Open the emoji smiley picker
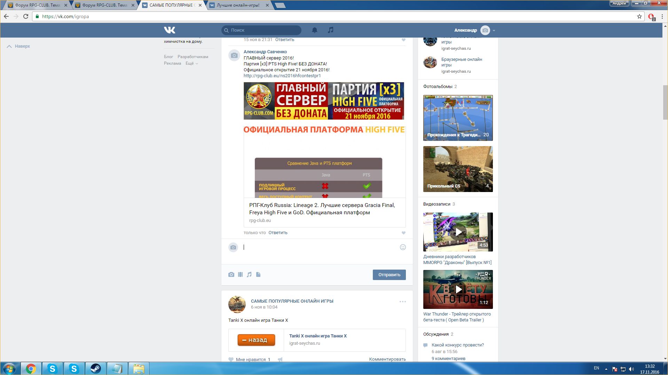The width and height of the screenshot is (668, 375). click(x=403, y=247)
